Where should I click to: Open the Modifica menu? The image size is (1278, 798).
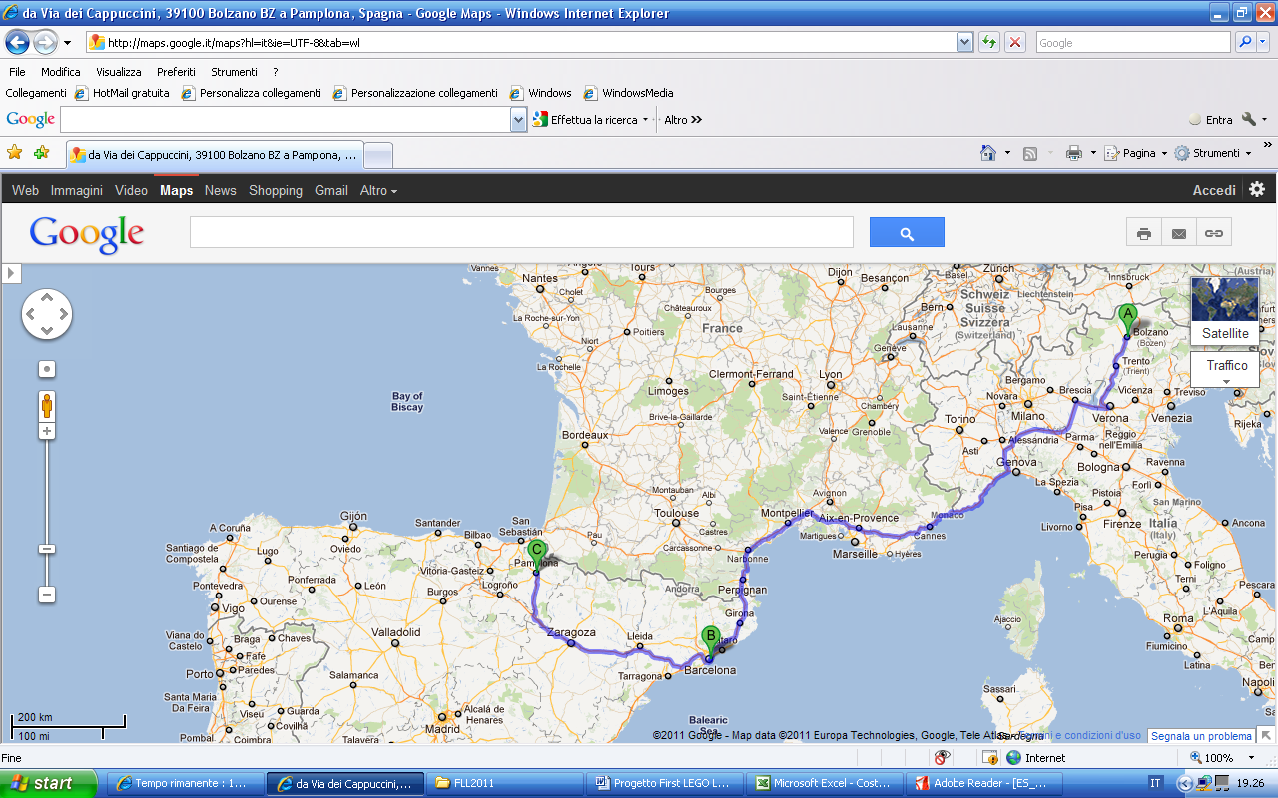61,72
